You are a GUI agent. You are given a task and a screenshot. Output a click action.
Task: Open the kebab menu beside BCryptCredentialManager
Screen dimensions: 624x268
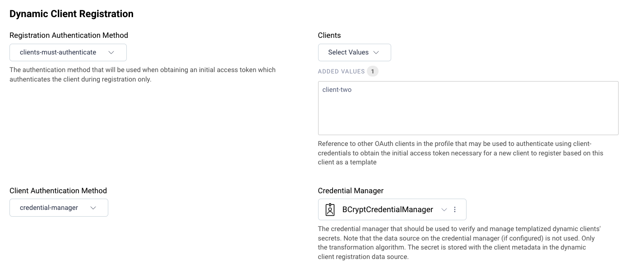point(455,209)
